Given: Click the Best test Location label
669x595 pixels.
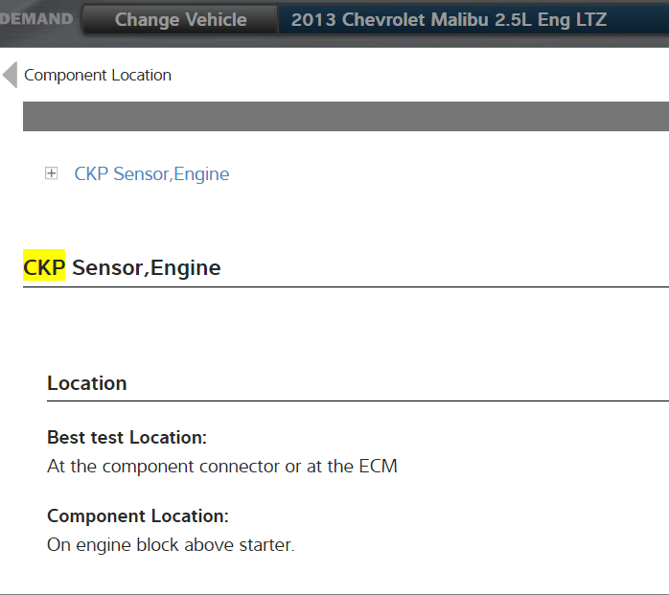Looking at the screenshot, I should pyautogui.click(x=127, y=437).
